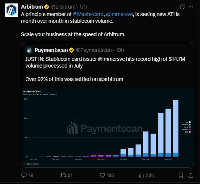Click the Paymentscan verified badge
The image size is (200, 184).
point(71,50)
